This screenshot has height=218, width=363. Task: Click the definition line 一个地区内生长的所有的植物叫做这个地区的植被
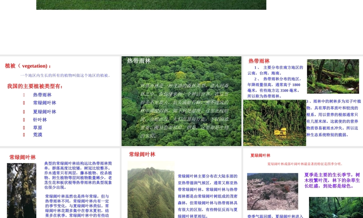65,75
